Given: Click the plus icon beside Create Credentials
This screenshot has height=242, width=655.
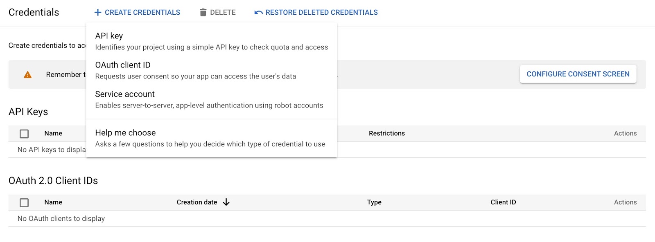Looking at the screenshot, I should [x=98, y=12].
